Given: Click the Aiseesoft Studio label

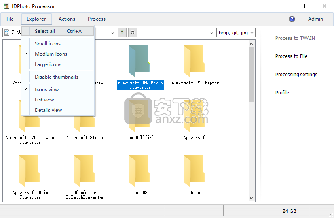Looking at the screenshot, I should click(85, 137).
